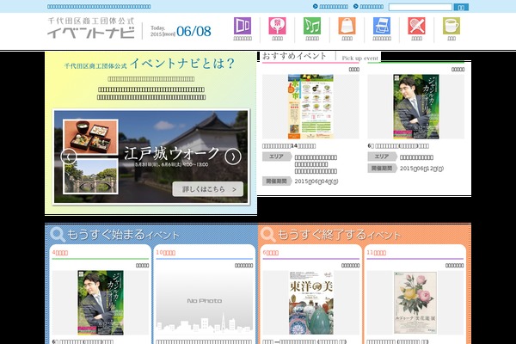Open the purple picture-frame exhibition category icon
The image size is (516, 344).
point(243,26)
